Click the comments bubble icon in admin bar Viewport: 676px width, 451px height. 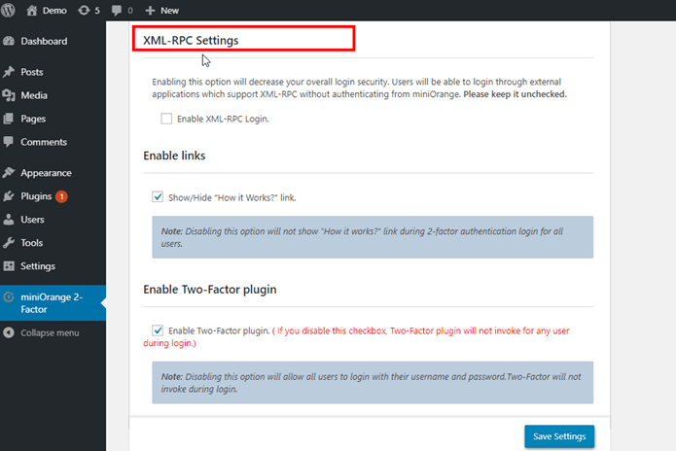tap(117, 10)
